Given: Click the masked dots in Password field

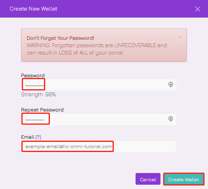Looking at the screenshot, I should (x=35, y=86).
